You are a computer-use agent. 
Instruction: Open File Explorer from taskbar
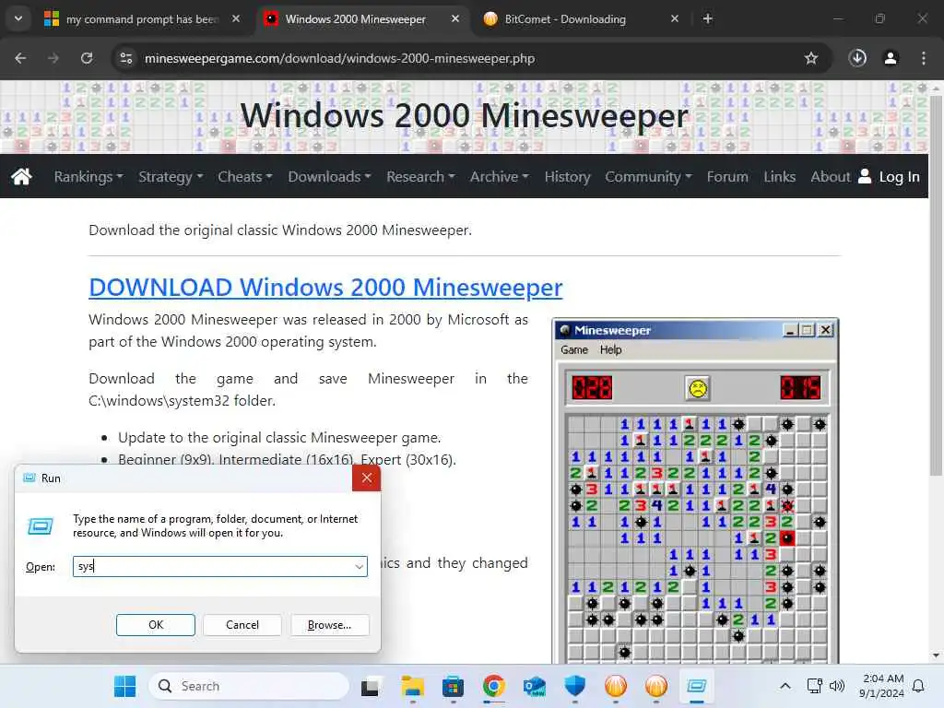(x=412, y=686)
